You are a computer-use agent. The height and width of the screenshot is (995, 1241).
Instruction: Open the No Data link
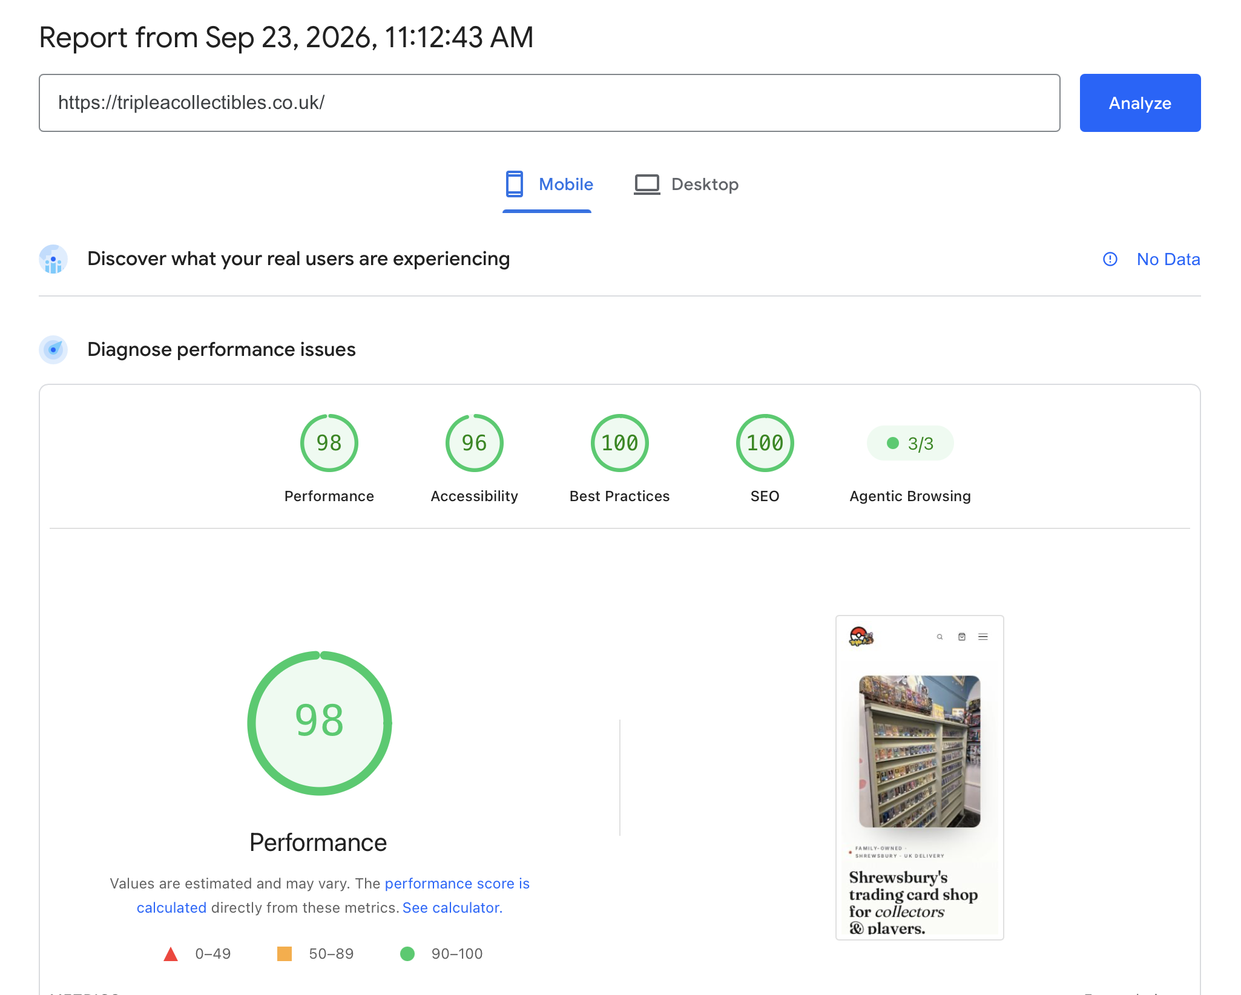1168,259
